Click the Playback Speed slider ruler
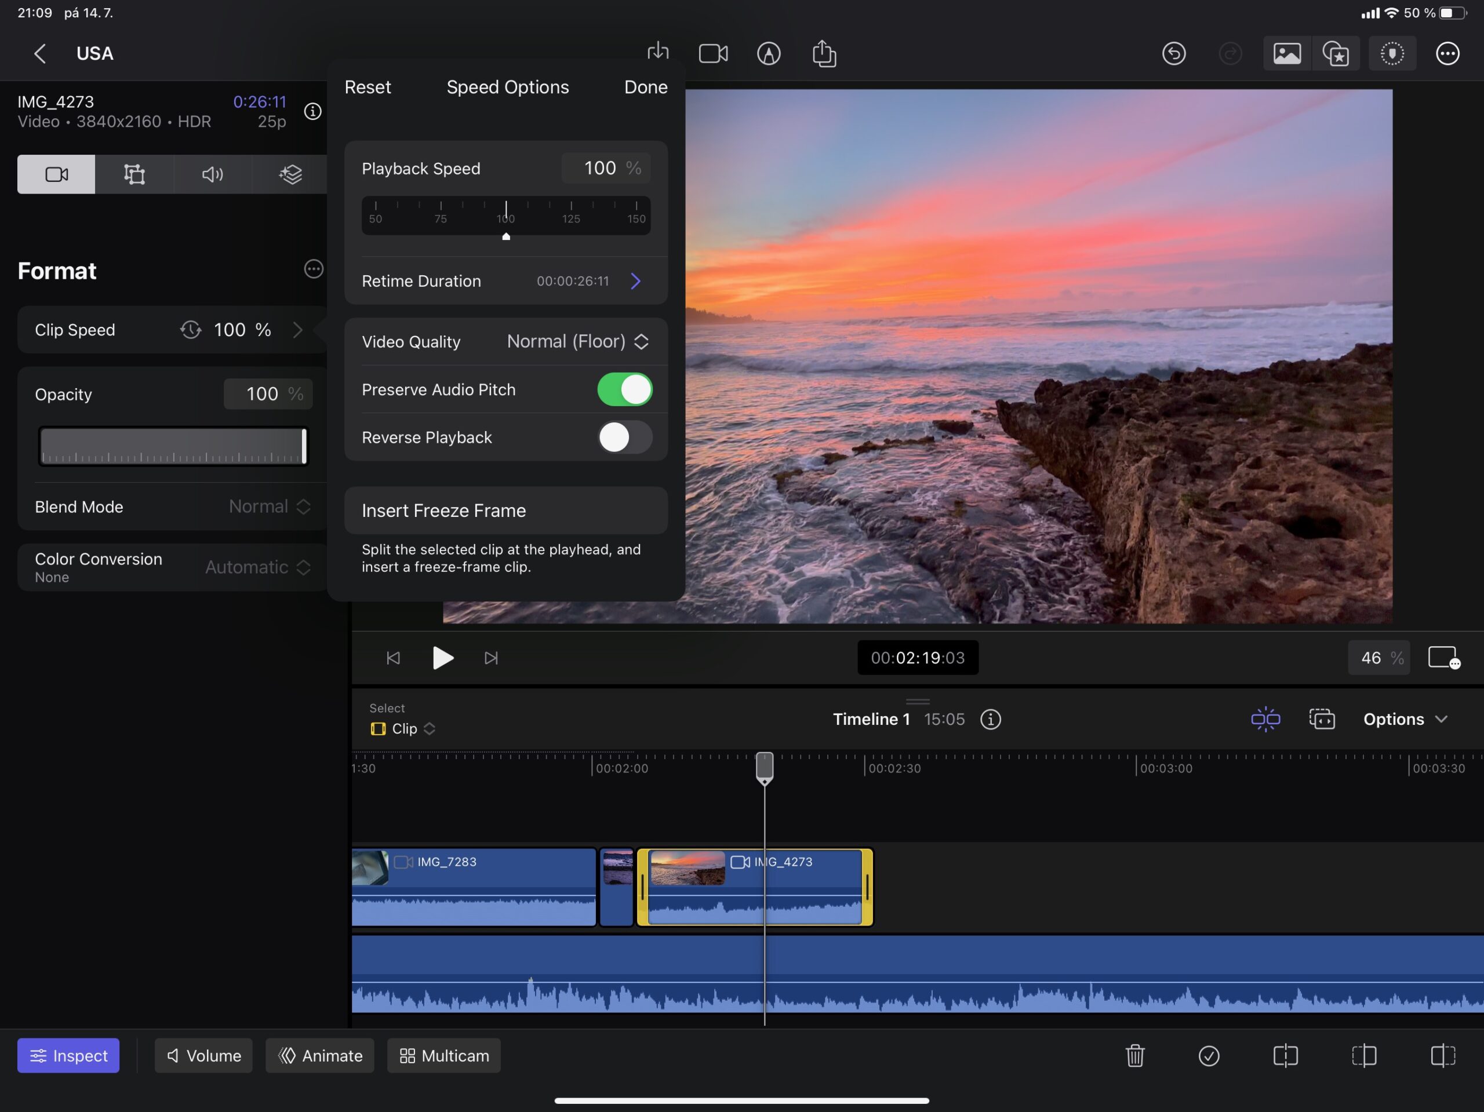 pyautogui.click(x=506, y=214)
